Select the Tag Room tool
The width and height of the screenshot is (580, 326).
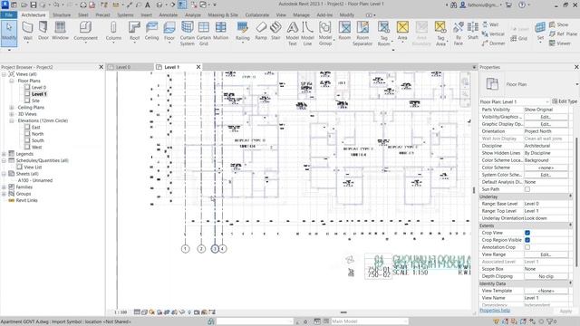[383, 34]
